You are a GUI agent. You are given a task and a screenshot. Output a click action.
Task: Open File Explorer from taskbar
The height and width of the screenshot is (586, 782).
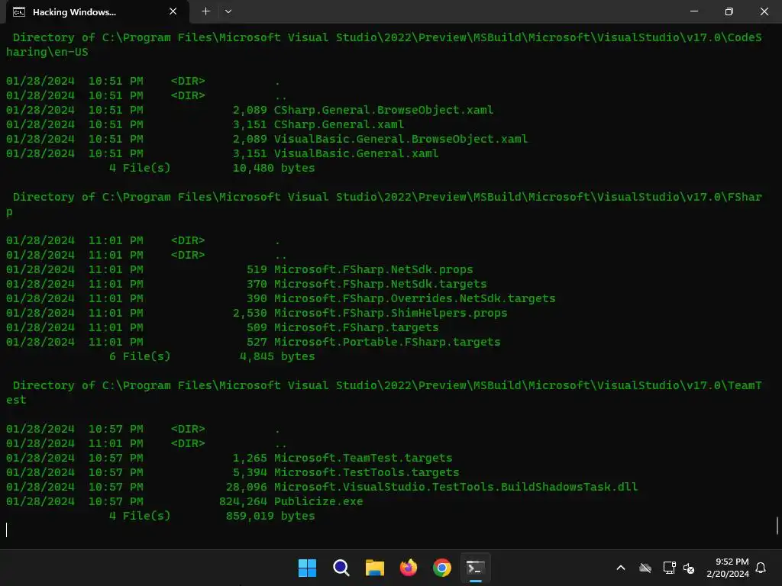(374, 568)
